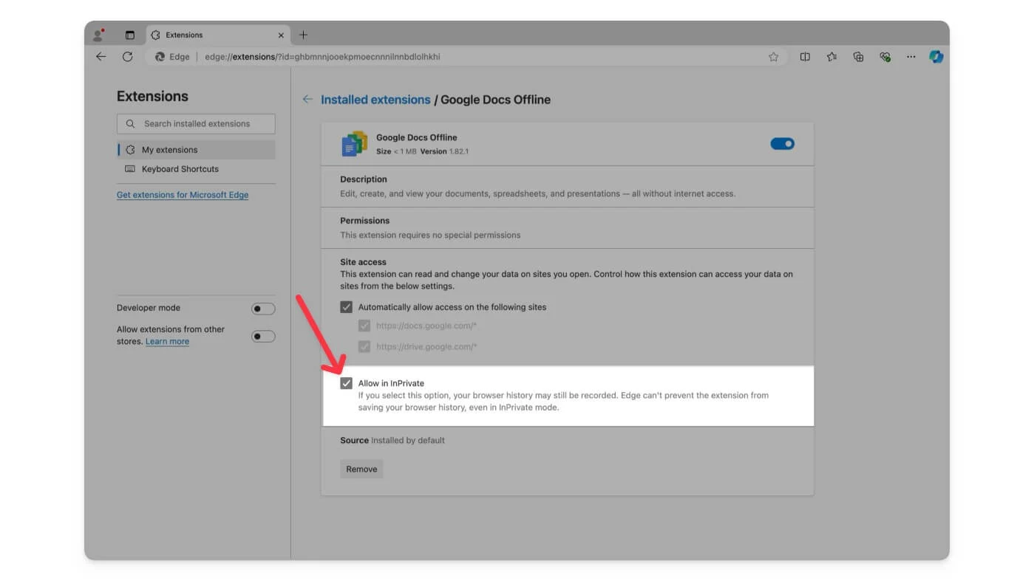The width and height of the screenshot is (1034, 581).
Task: Open the tab actions menu icon
Action: (130, 35)
